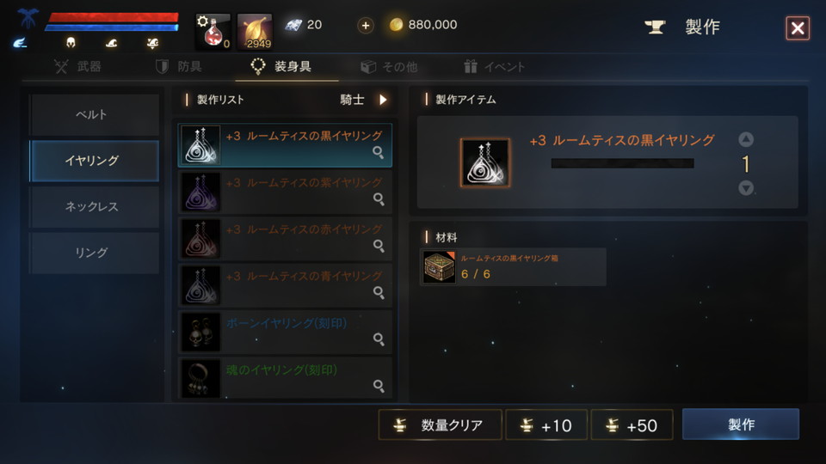The height and width of the screenshot is (464, 826).
Task: Increase craft quantity with the up arrow
Action: (x=746, y=139)
